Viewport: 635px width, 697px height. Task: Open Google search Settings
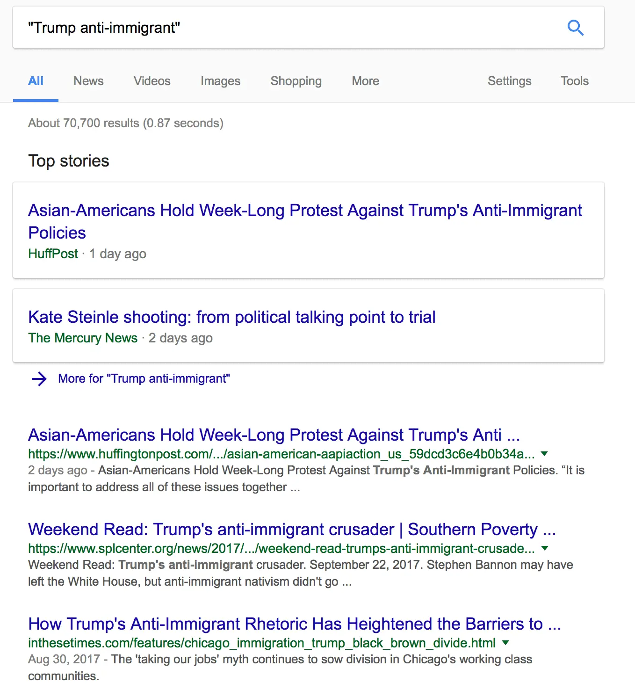coord(509,81)
